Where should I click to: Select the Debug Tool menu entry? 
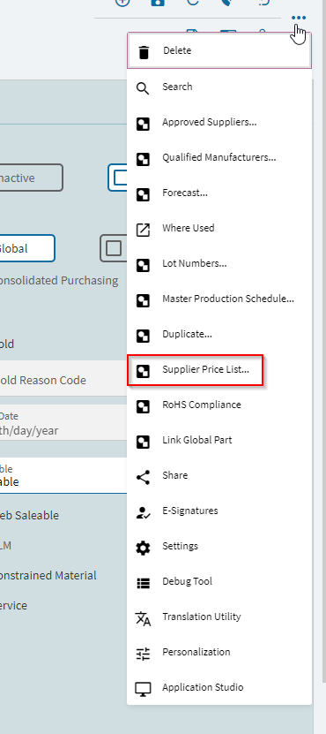click(x=219, y=582)
